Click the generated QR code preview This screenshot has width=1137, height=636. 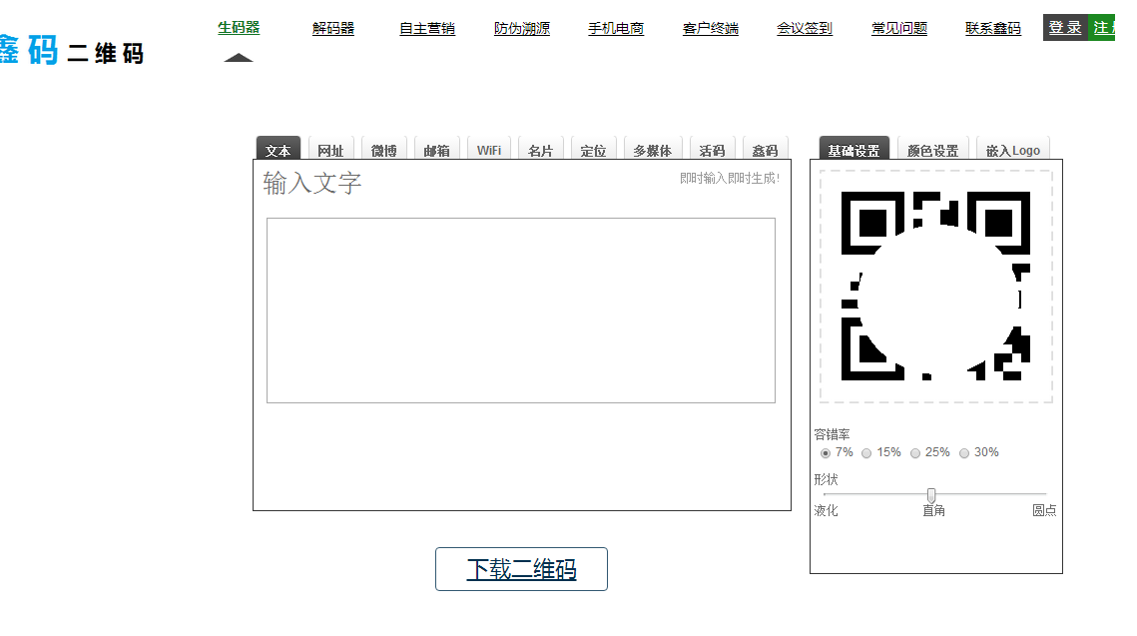(935, 286)
